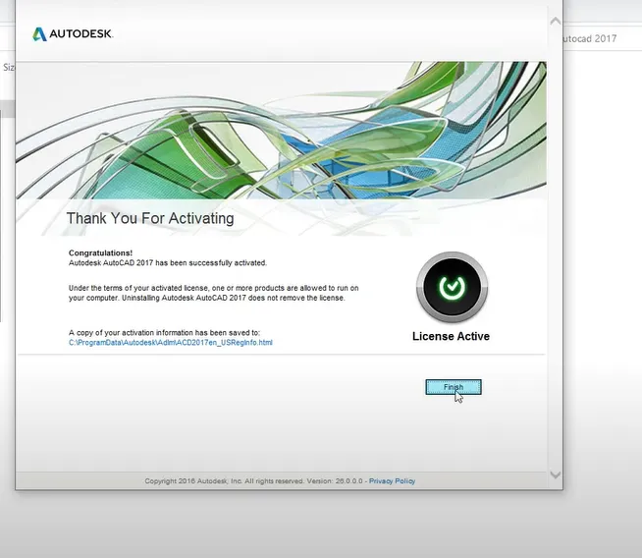642x558 pixels.
Task: Open the ACD2017en_USRegInfo.html file path link
Action: tap(170, 343)
